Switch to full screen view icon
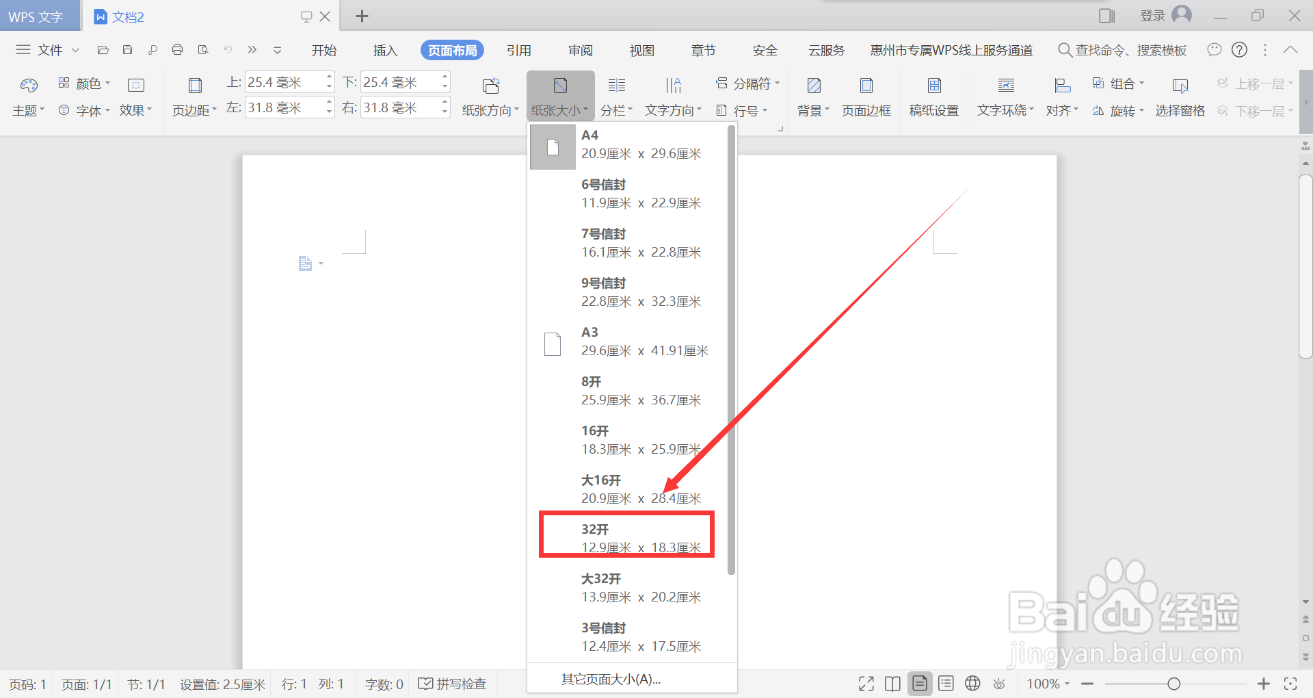Screen dimensions: 1313x698 [866, 684]
